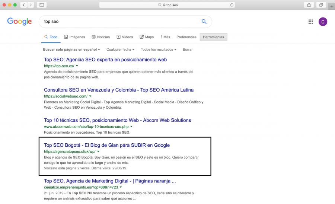Click Safari's back arrow button

click(23, 5)
